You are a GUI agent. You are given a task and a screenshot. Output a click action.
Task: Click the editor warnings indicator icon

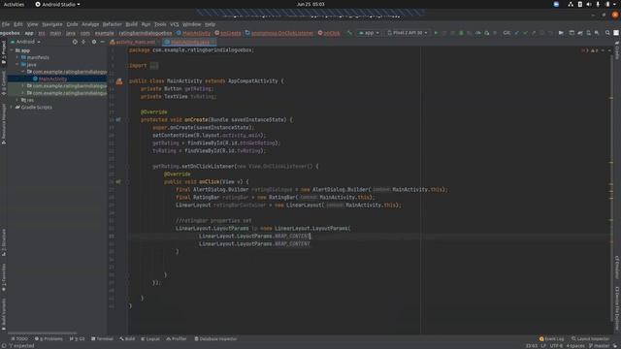pos(594,50)
